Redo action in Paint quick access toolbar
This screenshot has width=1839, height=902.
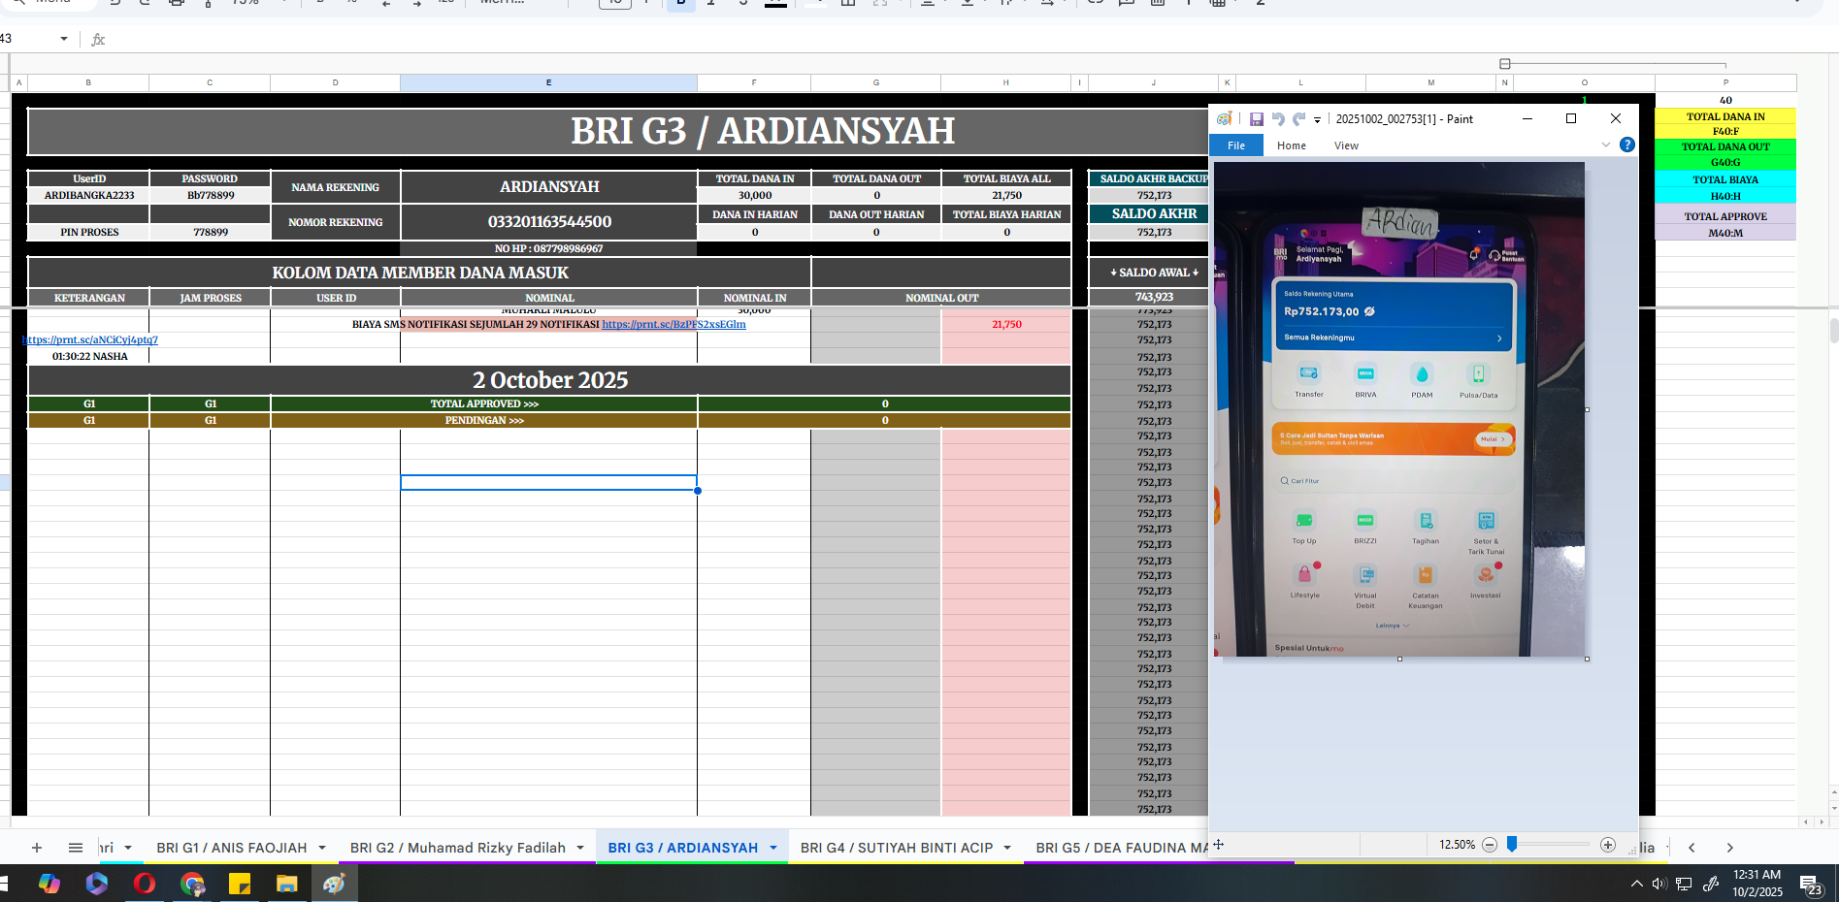1298,118
